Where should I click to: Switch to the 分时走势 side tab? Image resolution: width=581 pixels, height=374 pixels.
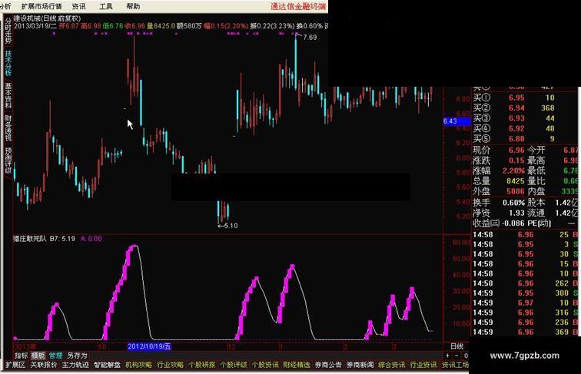(8, 31)
